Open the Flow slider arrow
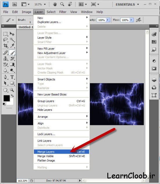Screen dimensions: 160x184 coord(131,20)
